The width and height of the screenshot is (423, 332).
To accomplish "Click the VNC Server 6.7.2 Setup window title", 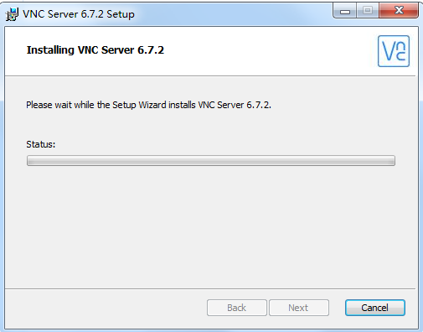I will [79, 14].
